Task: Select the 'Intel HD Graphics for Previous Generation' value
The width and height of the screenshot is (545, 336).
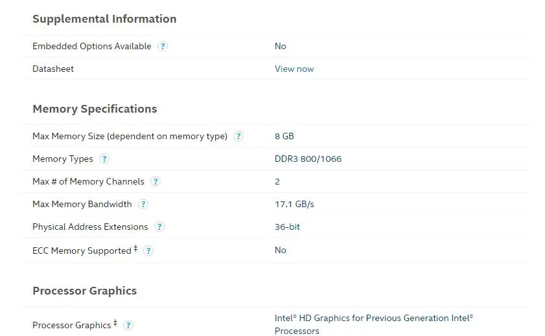Action: 374,324
